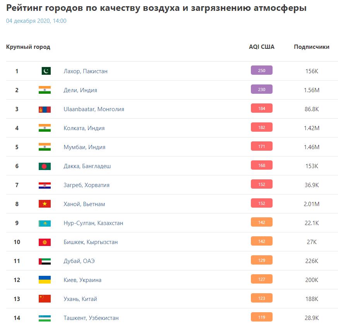Click the Подписчики column header
Screen dimensions: 338x325
312,47
